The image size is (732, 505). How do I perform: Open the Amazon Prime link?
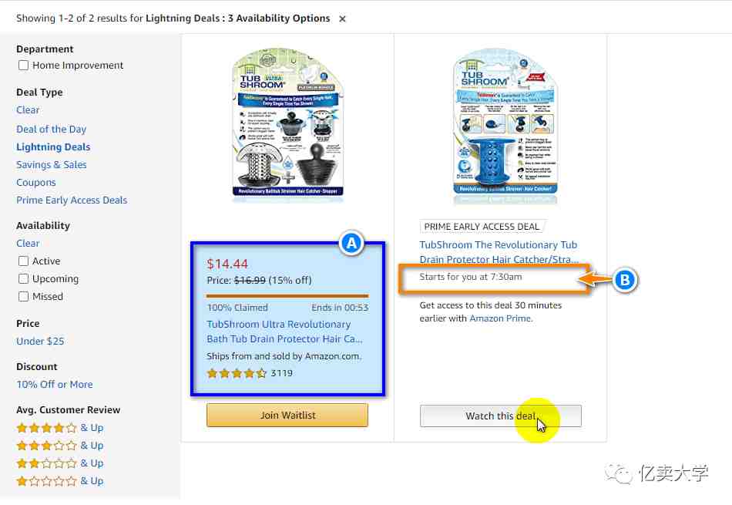click(500, 318)
